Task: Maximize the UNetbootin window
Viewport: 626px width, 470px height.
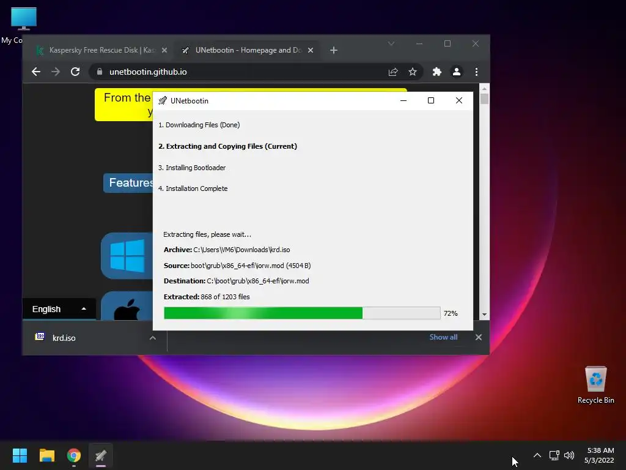Action: pos(431,101)
